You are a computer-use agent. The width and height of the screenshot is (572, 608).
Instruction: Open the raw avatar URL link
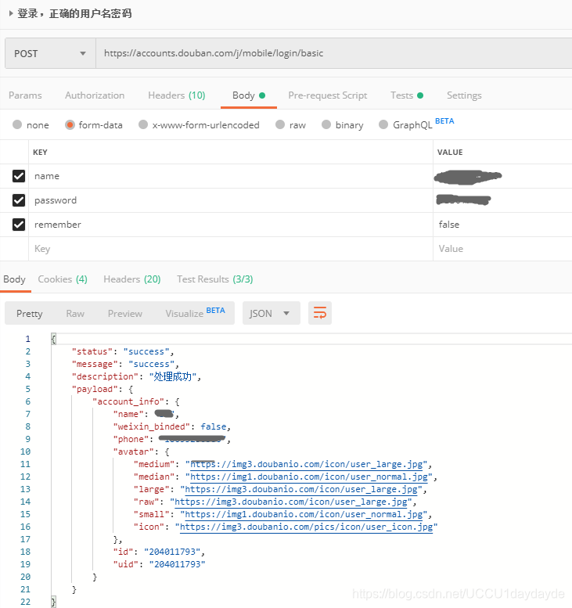291,502
